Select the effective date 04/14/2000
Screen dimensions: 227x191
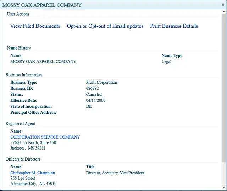tap(95, 100)
